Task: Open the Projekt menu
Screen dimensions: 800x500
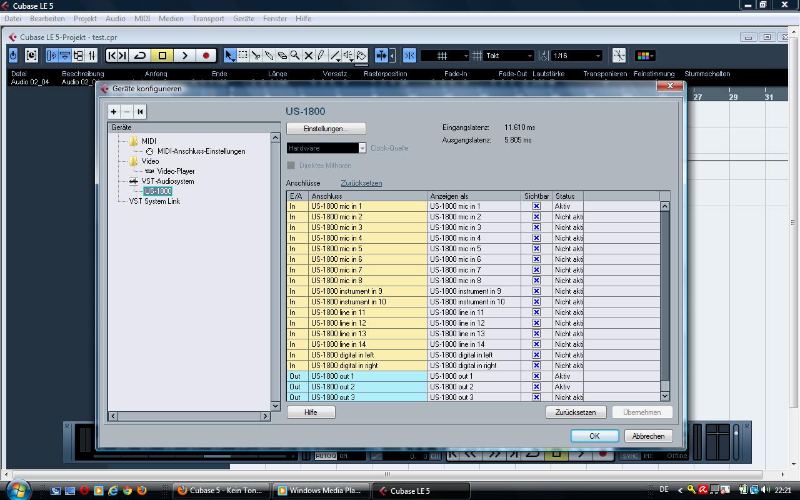Action: pos(85,19)
